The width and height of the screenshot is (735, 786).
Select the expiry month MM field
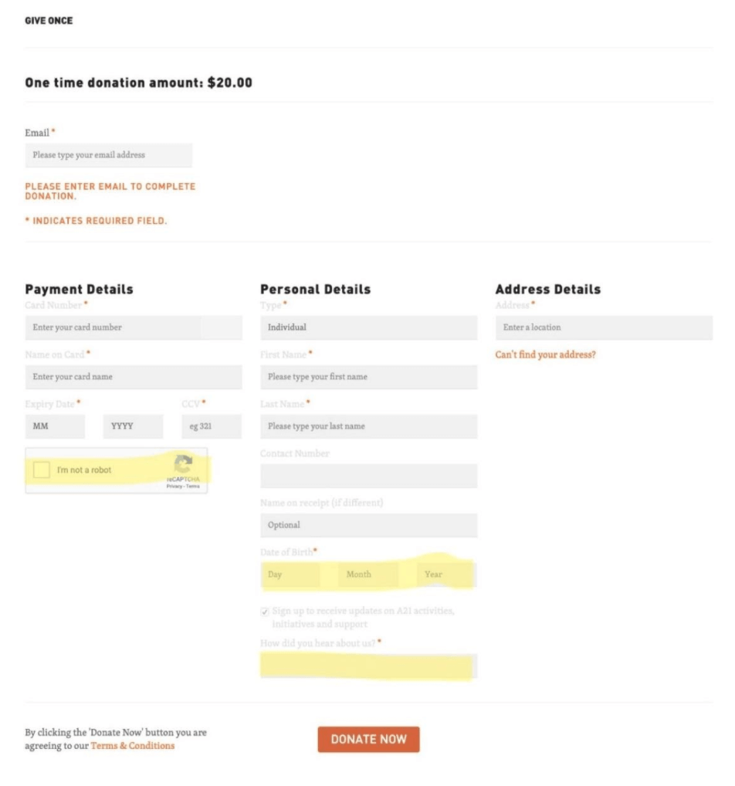[x=55, y=426]
